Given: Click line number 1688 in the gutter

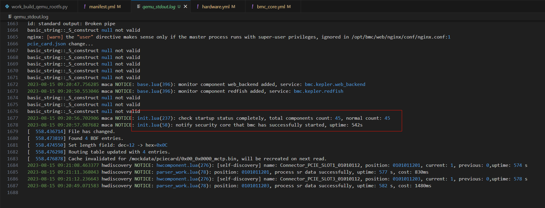Looking at the screenshot, I should (13, 193).
